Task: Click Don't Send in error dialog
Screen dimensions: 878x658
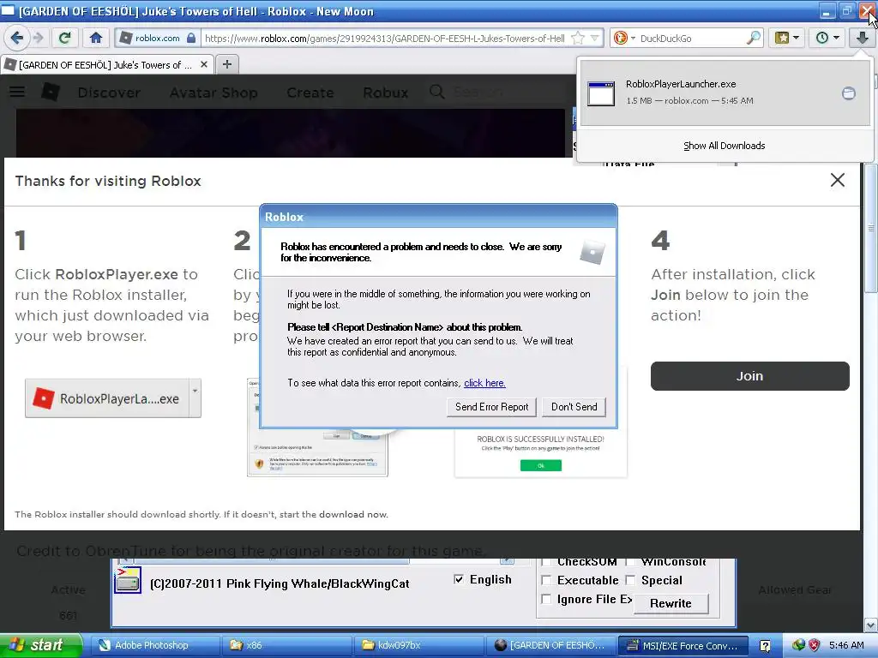Action: coord(574,407)
